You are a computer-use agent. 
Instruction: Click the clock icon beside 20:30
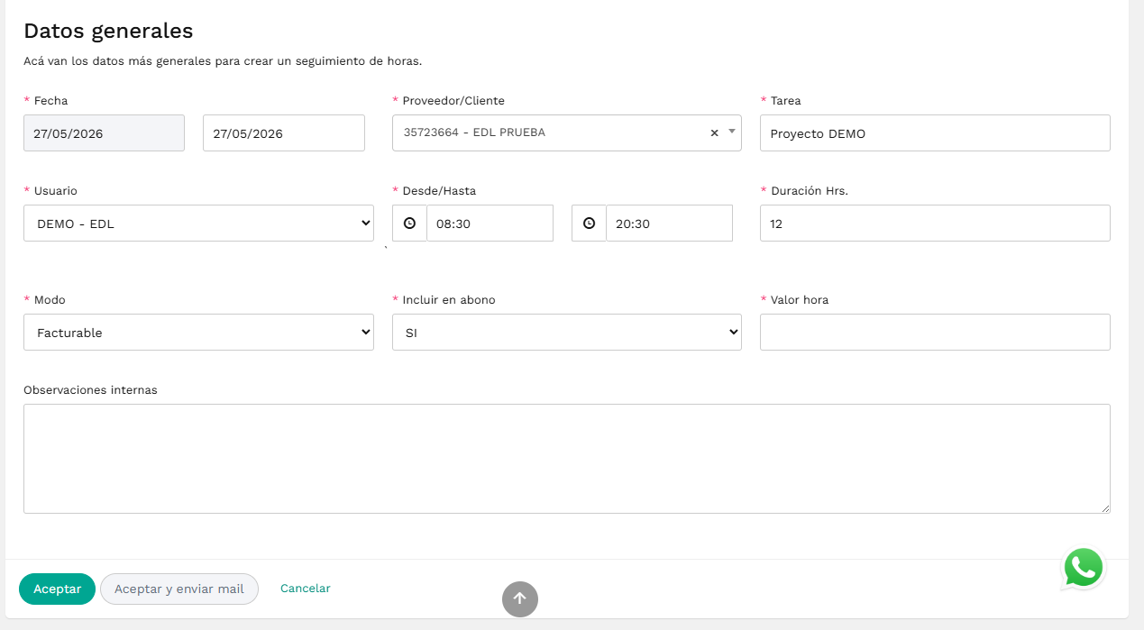pos(589,223)
